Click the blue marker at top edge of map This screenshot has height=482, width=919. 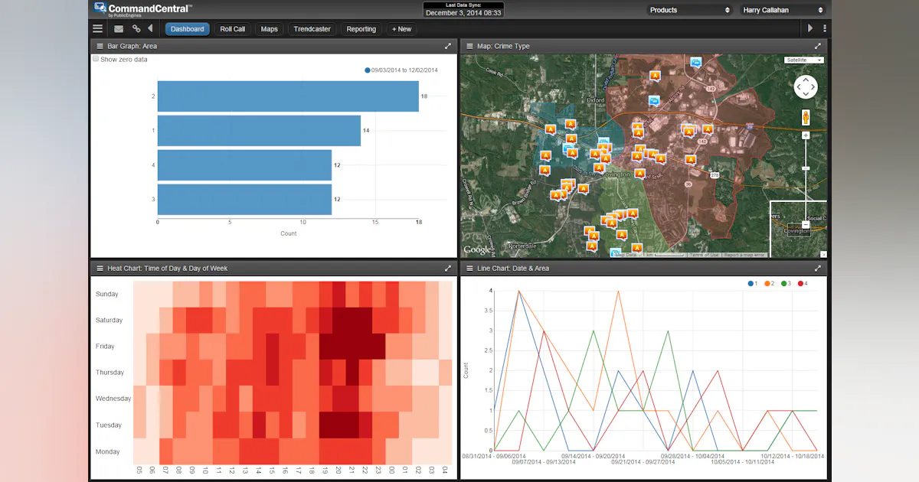click(695, 62)
